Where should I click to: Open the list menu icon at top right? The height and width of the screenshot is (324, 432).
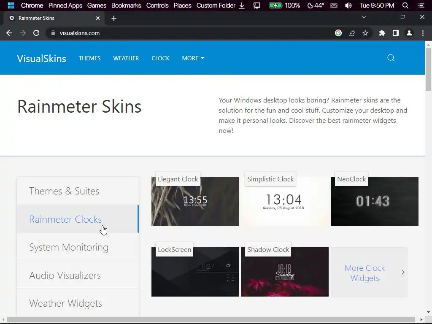pyautogui.click(x=421, y=5)
